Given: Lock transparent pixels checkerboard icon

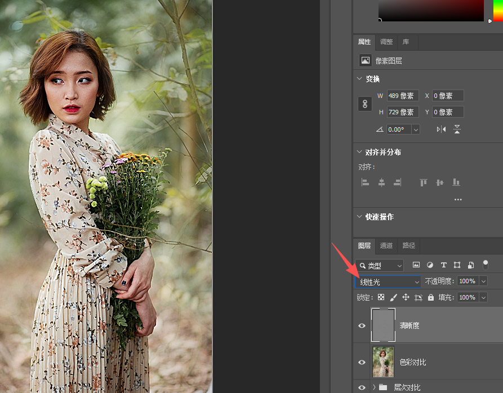Looking at the screenshot, I should [x=381, y=297].
